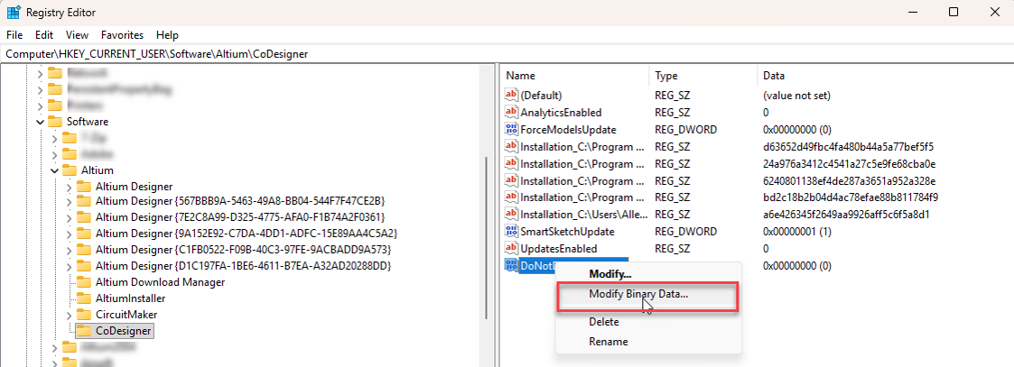The image size is (1014, 367).
Task: Click the AnalyticsEnabled string value icon
Action: (512, 113)
